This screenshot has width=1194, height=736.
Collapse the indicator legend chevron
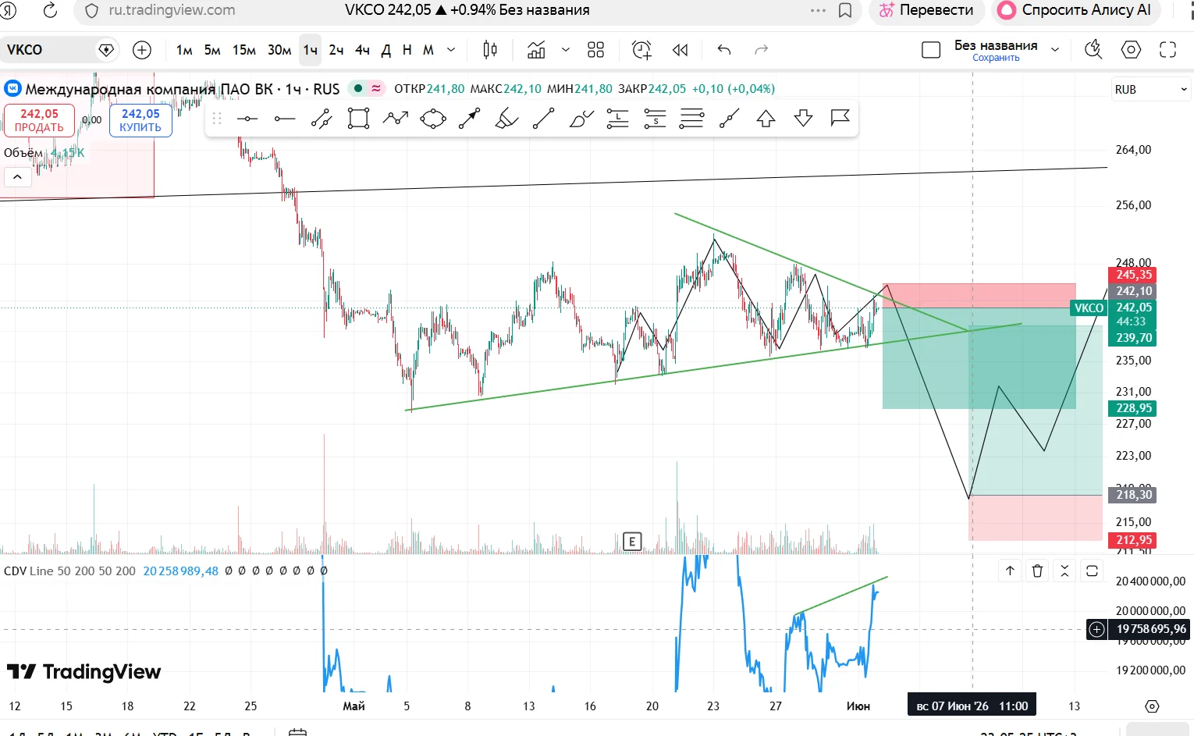pos(17,177)
